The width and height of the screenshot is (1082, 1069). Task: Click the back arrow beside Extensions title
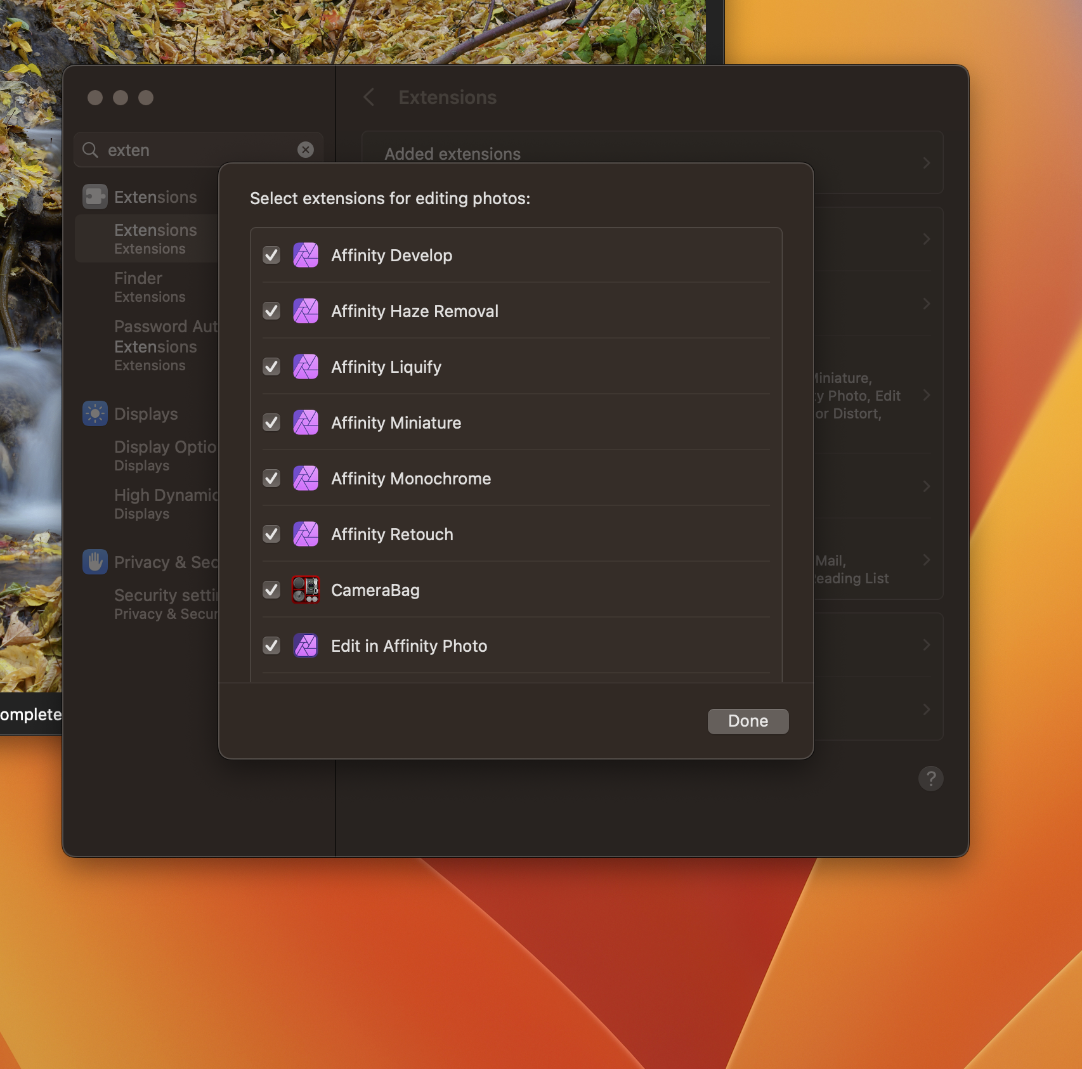pos(369,97)
